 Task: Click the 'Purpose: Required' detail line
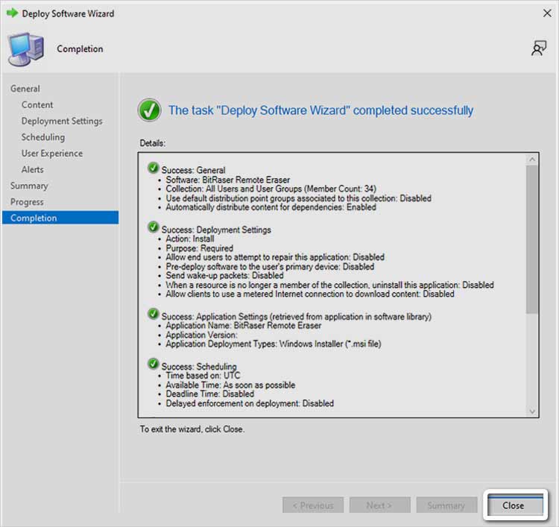199,248
